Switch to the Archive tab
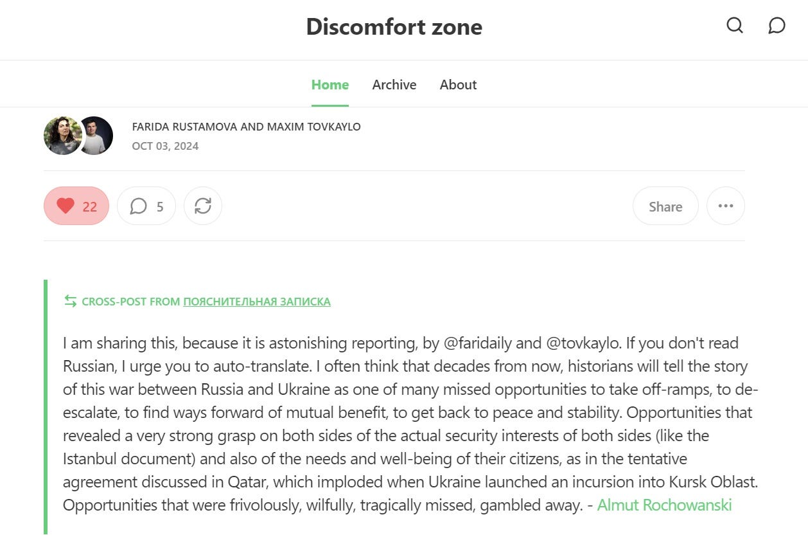The height and width of the screenshot is (544, 808). 394,85
